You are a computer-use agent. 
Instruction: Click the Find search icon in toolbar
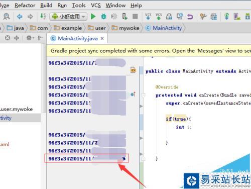7,17
